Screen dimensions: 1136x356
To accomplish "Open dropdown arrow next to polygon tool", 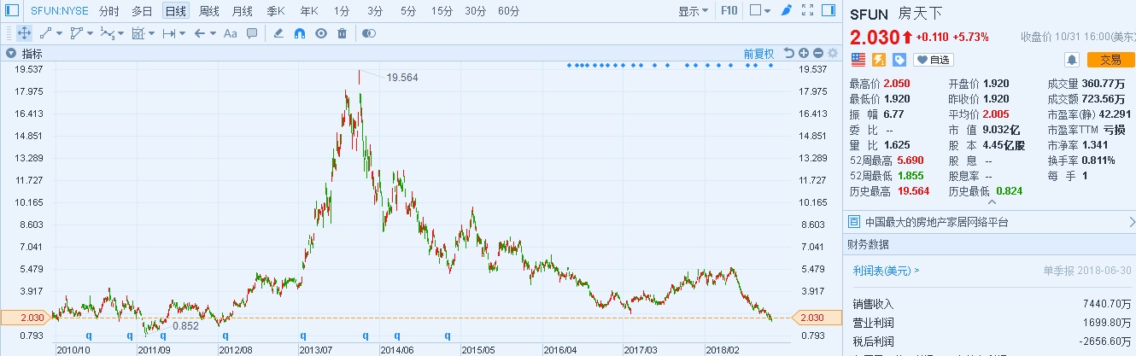I will click(89, 34).
